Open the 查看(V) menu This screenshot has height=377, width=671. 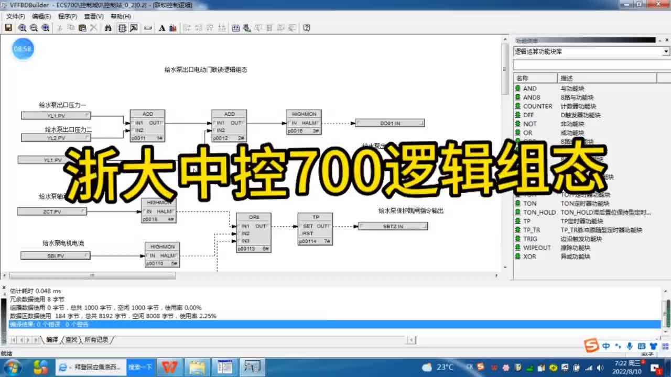[94, 16]
